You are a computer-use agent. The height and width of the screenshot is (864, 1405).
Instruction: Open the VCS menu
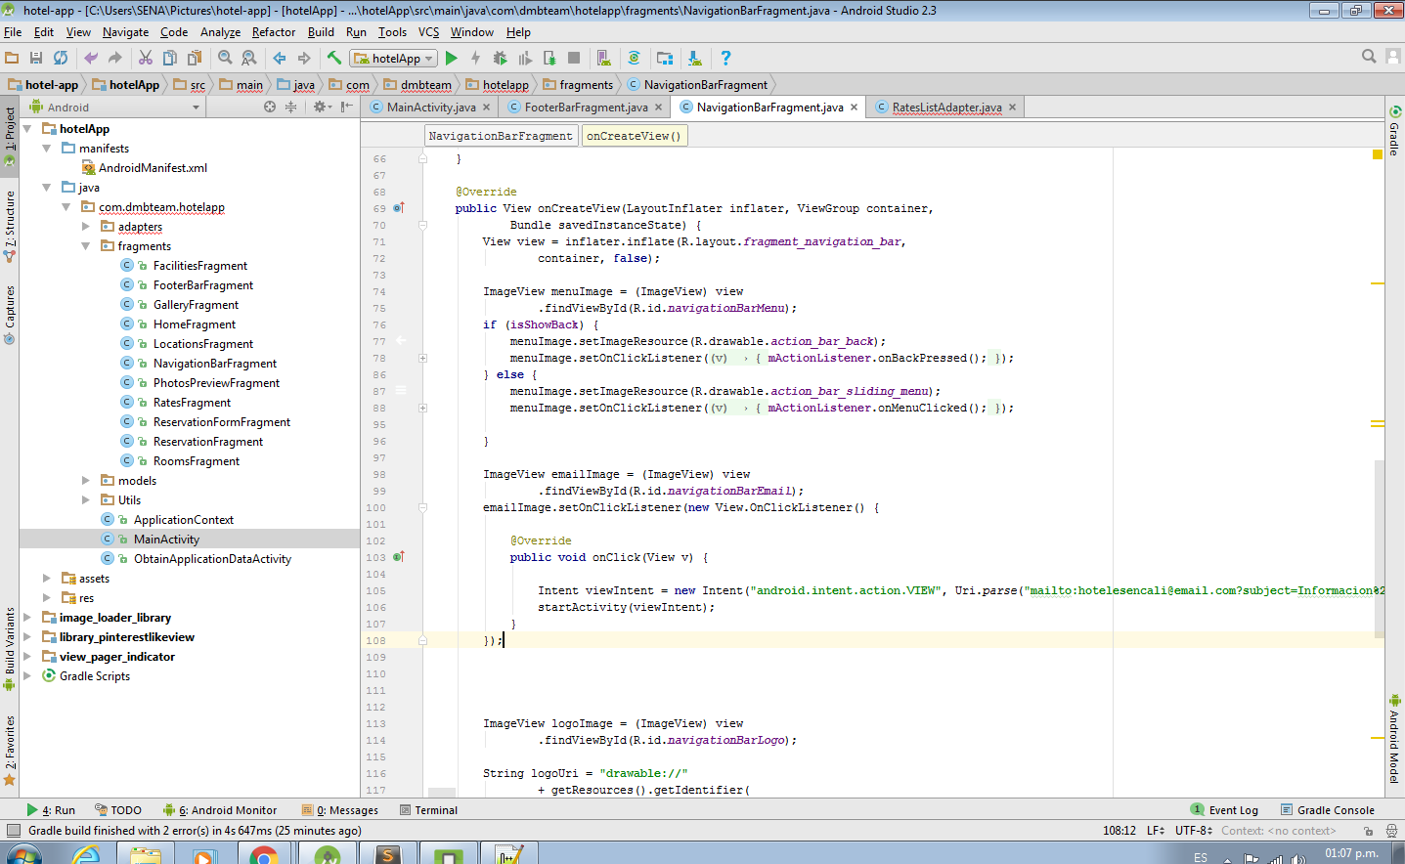[428, 32]
